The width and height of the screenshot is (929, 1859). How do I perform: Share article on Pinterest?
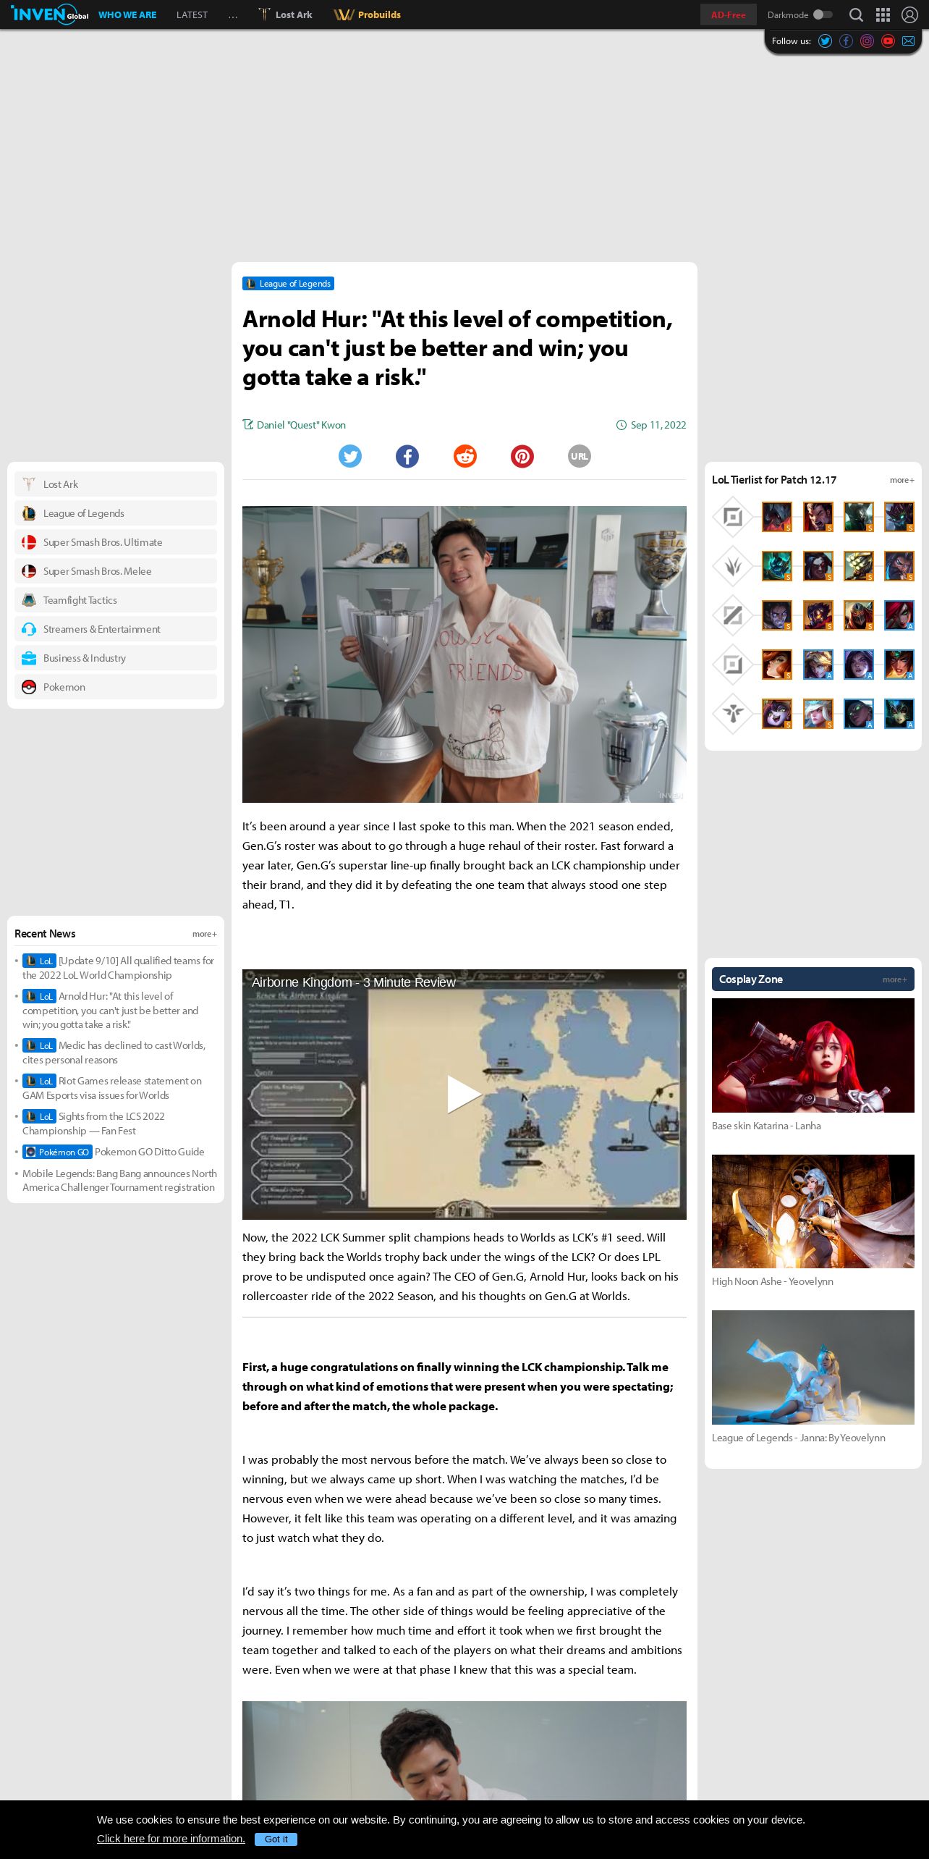pyautogui.click(x=522, y=456)
